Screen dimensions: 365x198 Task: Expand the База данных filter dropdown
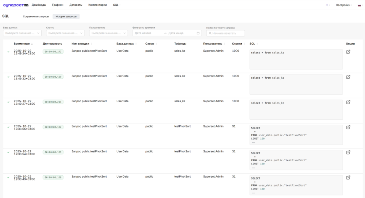[22, 33]
